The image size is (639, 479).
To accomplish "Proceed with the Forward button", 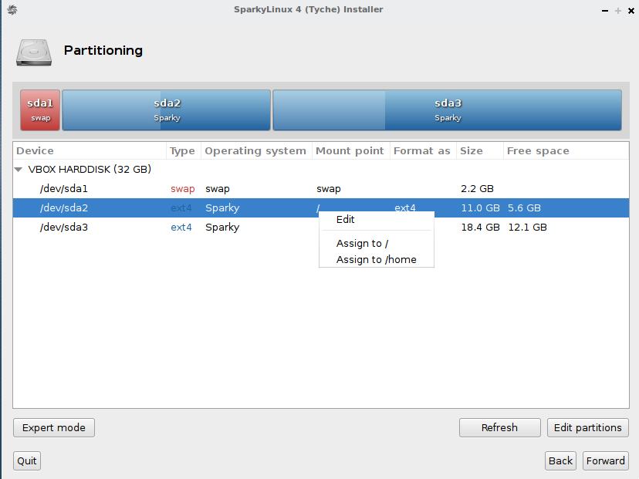I will 605,460.
